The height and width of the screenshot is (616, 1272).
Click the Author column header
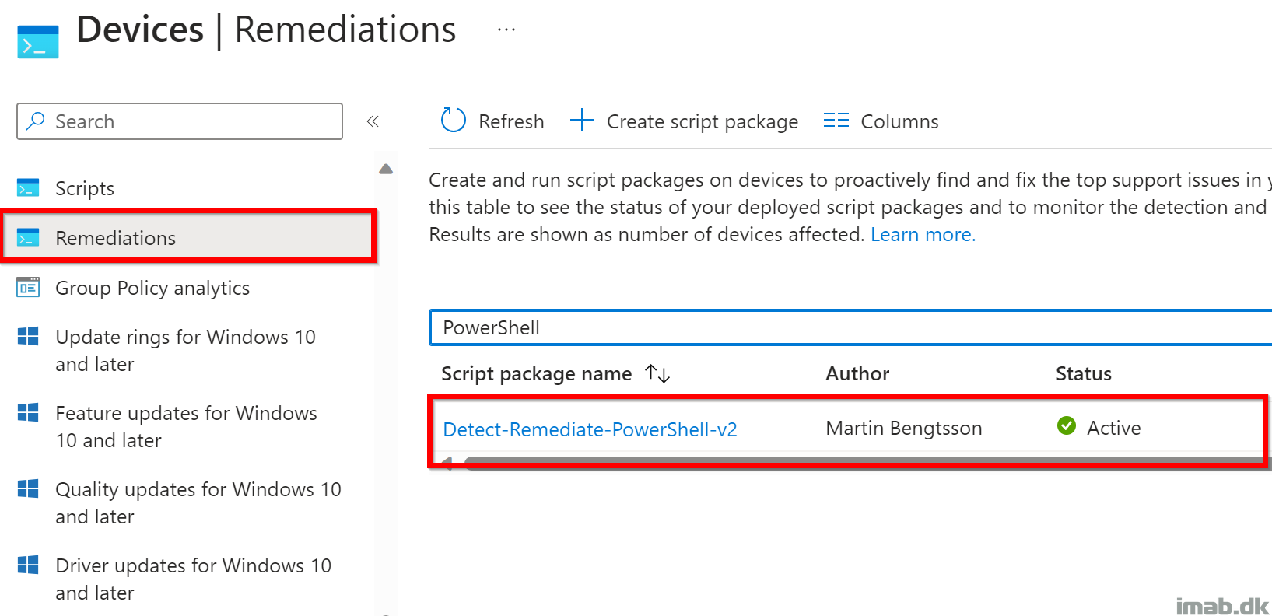pyautogui.click(x=857, y=374)
